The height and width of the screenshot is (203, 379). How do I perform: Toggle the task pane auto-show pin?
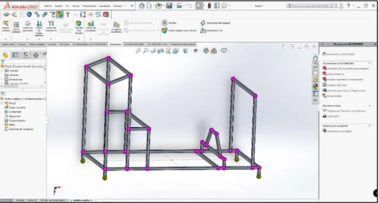(375, 44)
